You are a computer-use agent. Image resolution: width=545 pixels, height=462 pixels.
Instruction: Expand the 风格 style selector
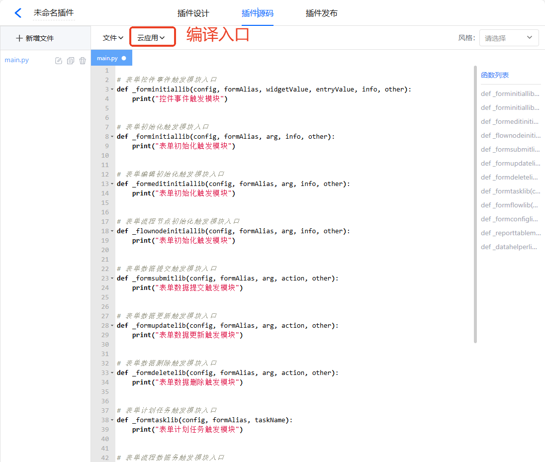(x=509, y=38)
